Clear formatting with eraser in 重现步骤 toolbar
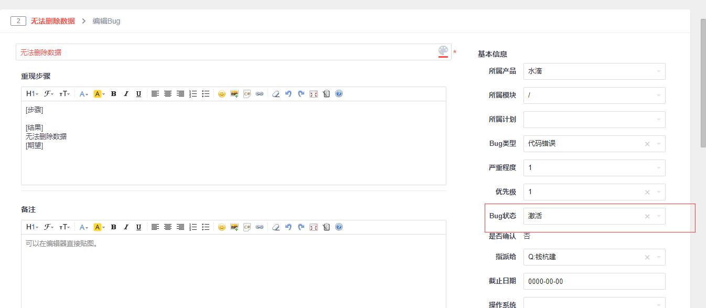Screen dimensions: 706x308 276,94
